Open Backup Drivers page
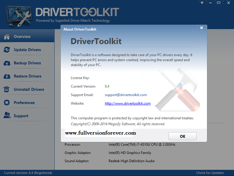This screenshot has width=234, height=176. click(27, 63)
